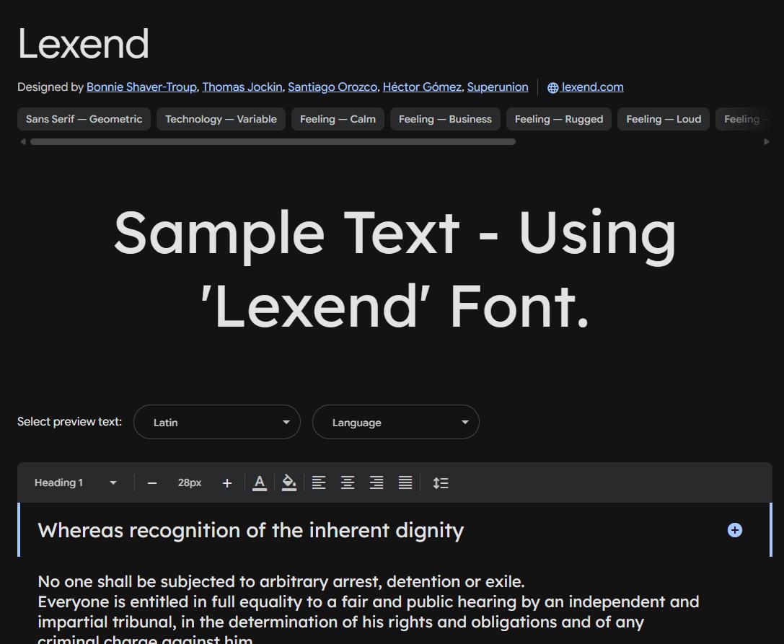
Task: Open the background fill color tool
Action: pos(289,483)
